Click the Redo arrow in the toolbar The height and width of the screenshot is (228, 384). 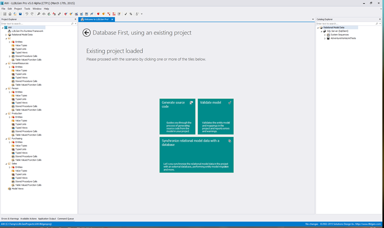click(x=32, y=14)
